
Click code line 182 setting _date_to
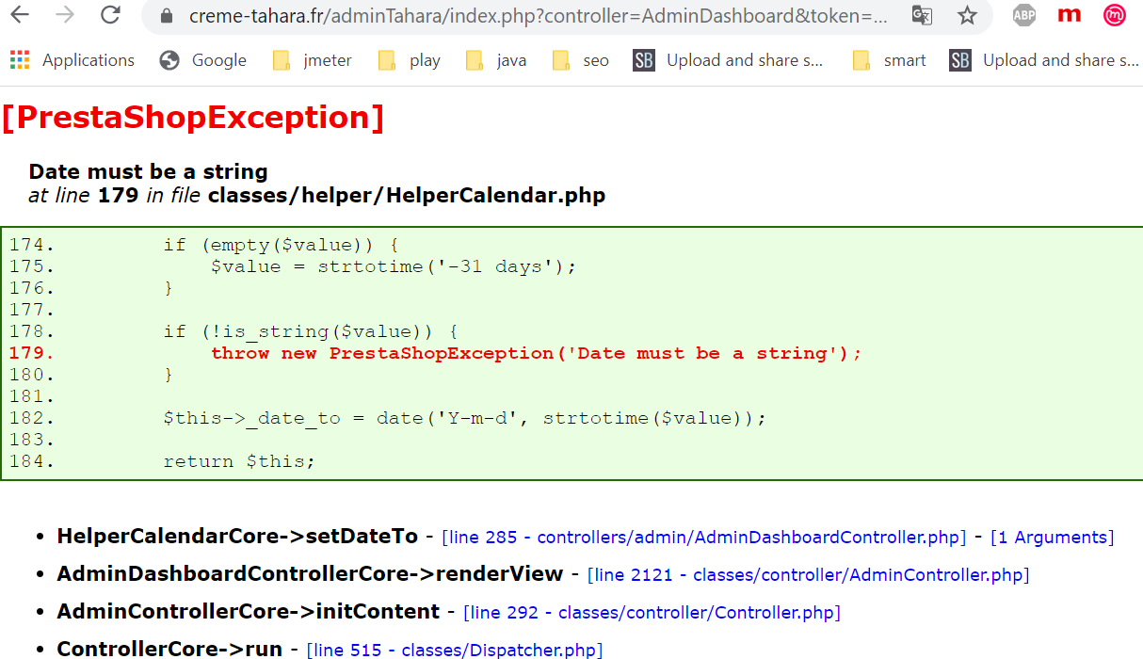(465, 418)
